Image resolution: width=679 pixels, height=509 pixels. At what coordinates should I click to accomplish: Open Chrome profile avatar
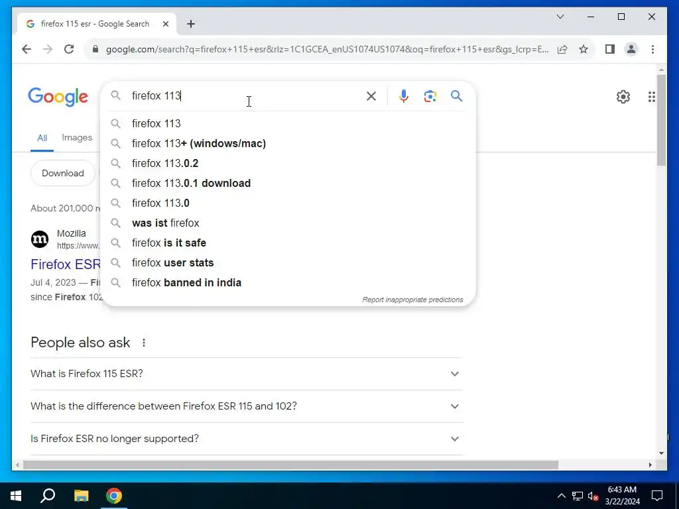631,49
